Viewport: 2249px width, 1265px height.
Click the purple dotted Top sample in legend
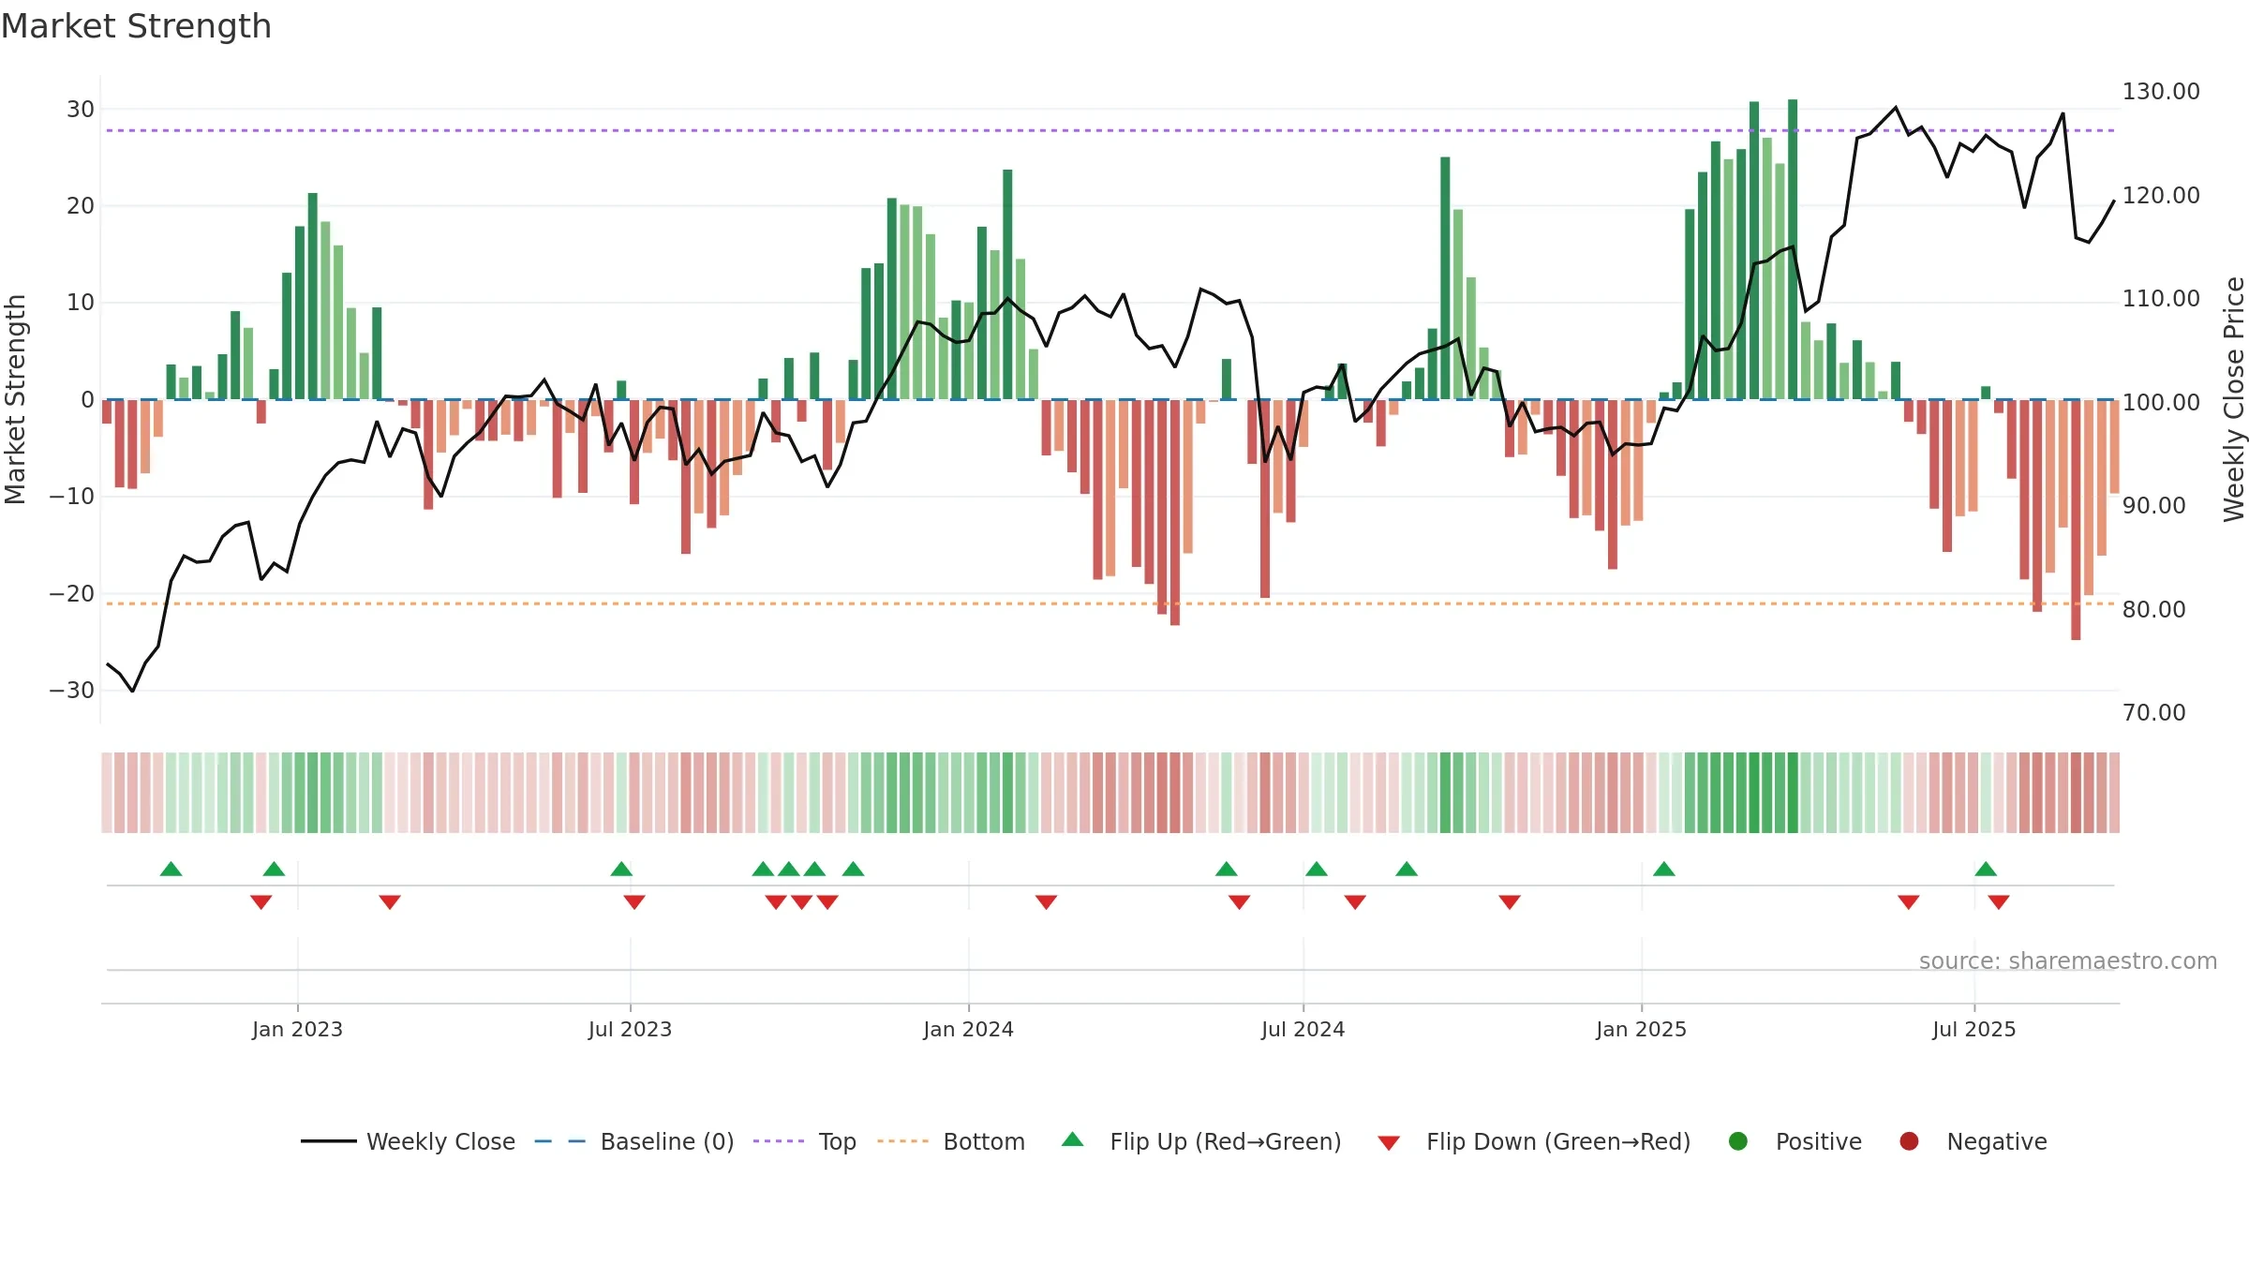779,1141
